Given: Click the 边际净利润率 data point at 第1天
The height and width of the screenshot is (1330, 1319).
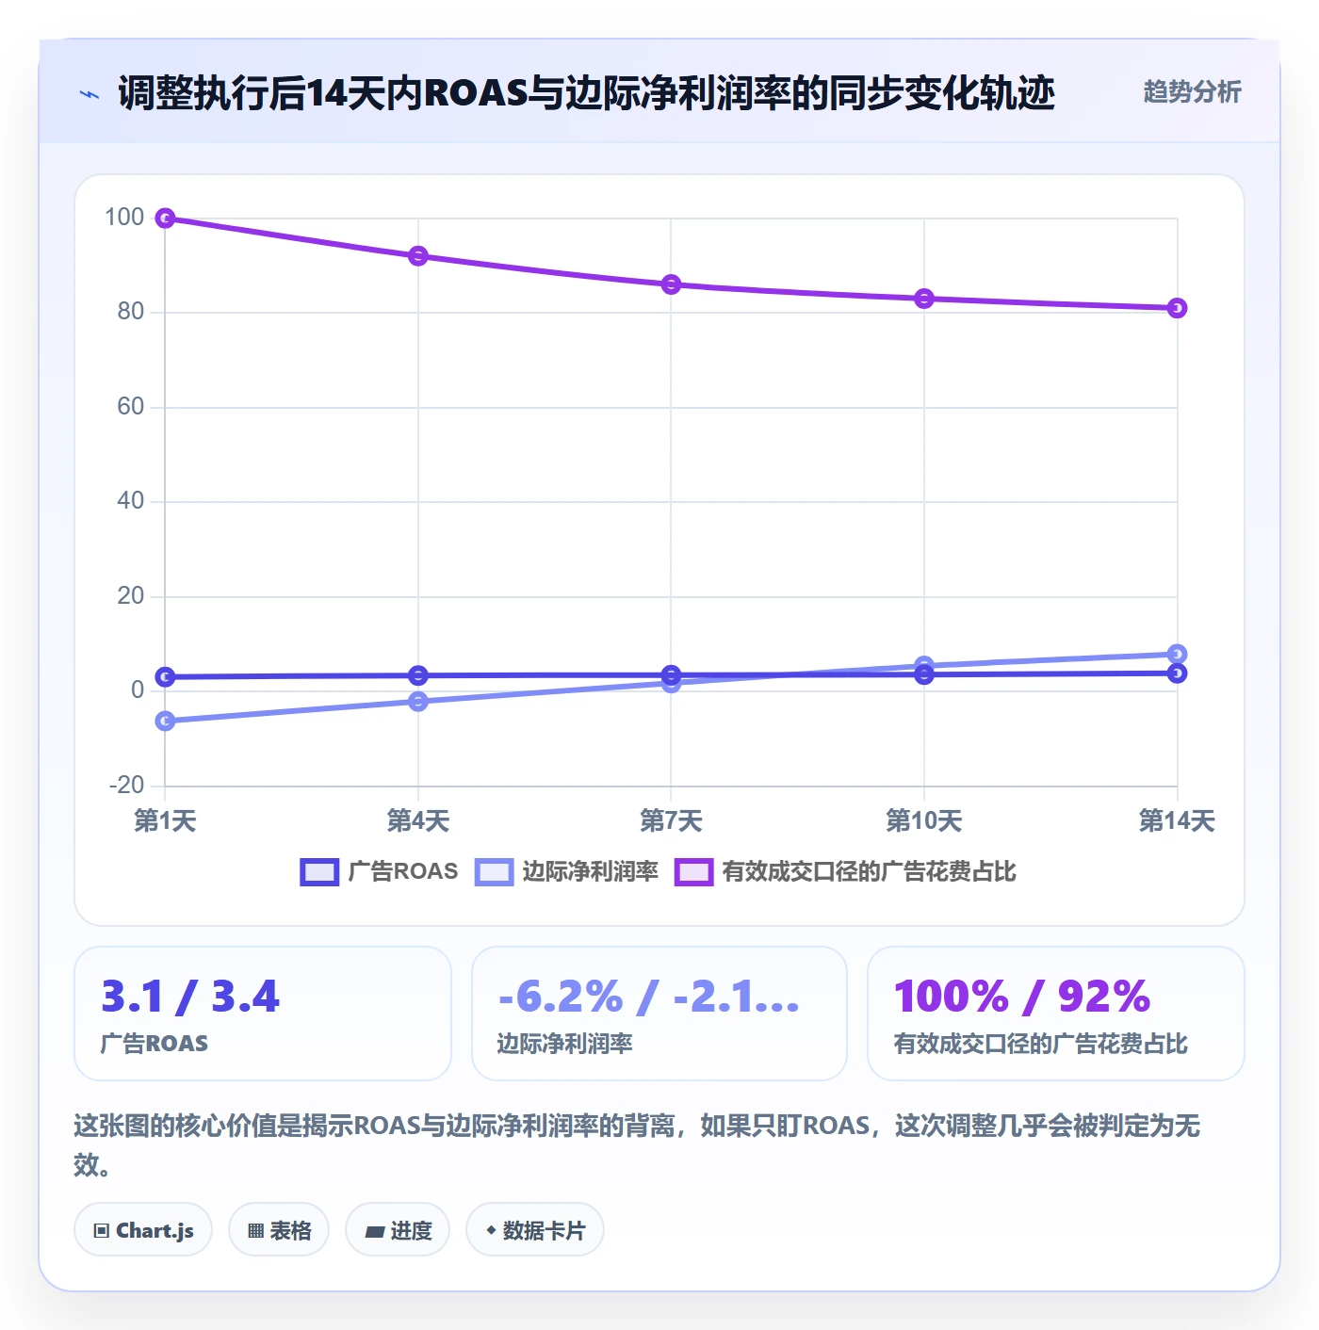Looking at the screenshot, I should 165,721.
